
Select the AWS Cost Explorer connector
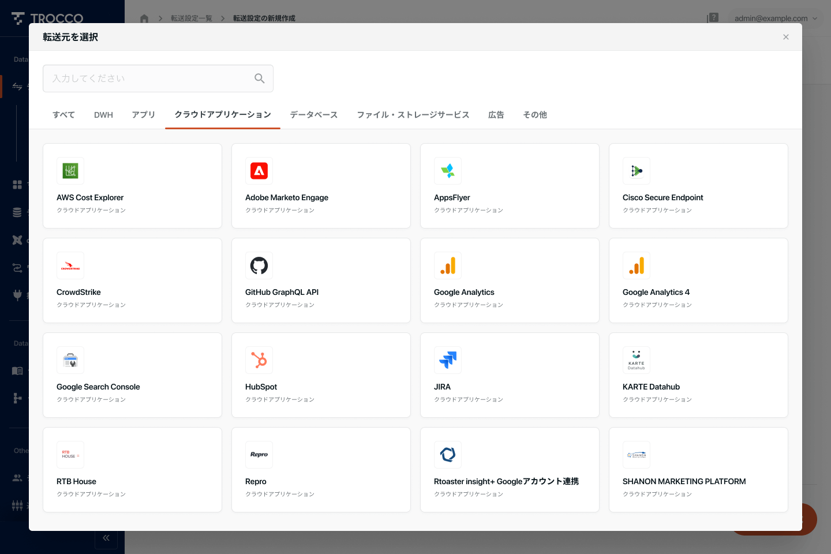(132, 186)
